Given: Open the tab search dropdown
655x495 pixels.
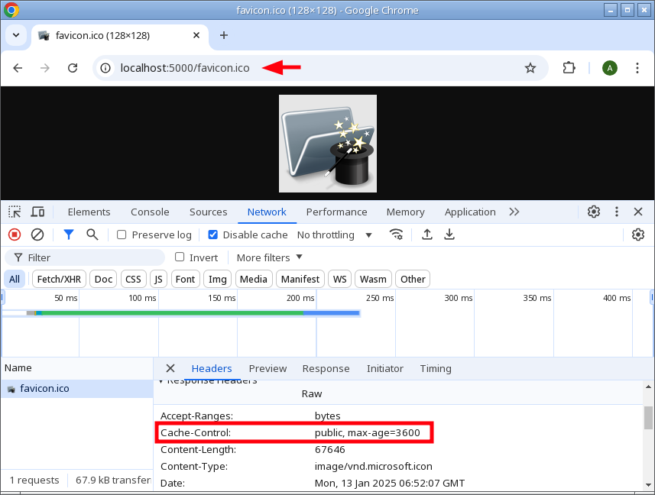Looking at the screenshot, I should pos(16,35).
